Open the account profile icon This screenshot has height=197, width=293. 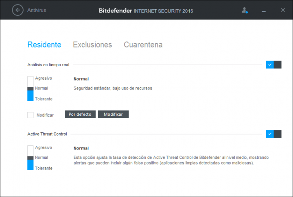coord(245,10)
